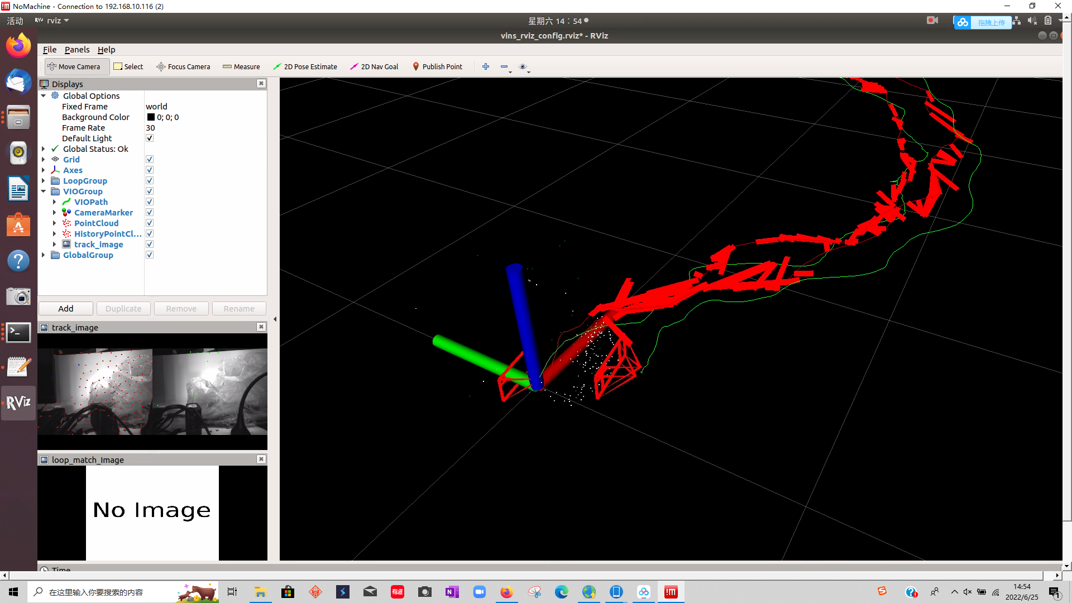
Task: Click the plus add-tool icon in toolbar
Action: click(x=486, y=66)
